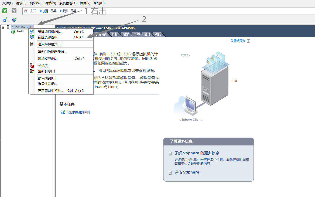Collapse the 192.168.20.100 tree node

coord(3,27)
